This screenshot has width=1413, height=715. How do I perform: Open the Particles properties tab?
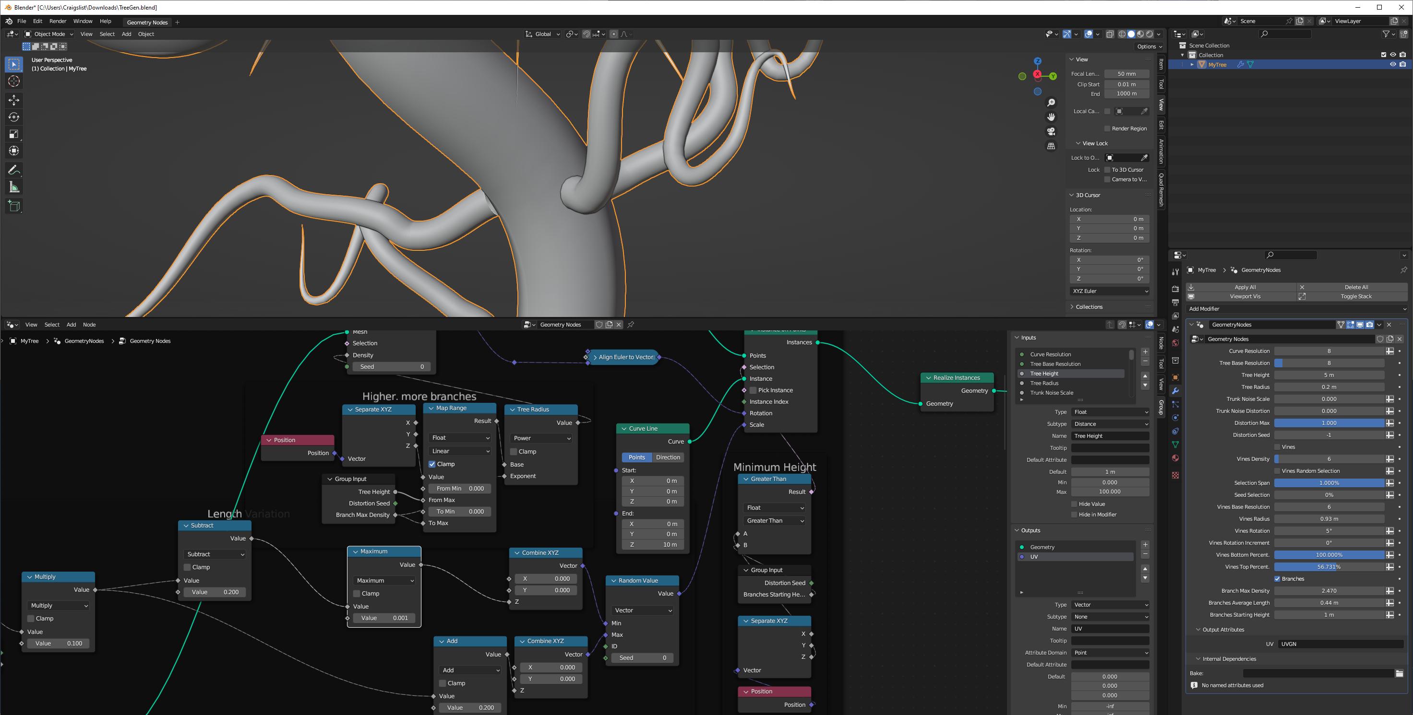[1175, 404]
